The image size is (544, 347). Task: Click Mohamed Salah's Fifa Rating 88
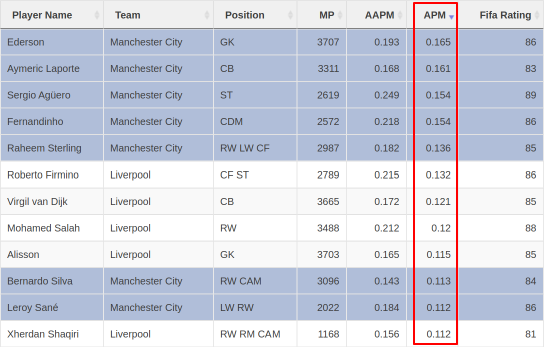click(x=530, y=228)
